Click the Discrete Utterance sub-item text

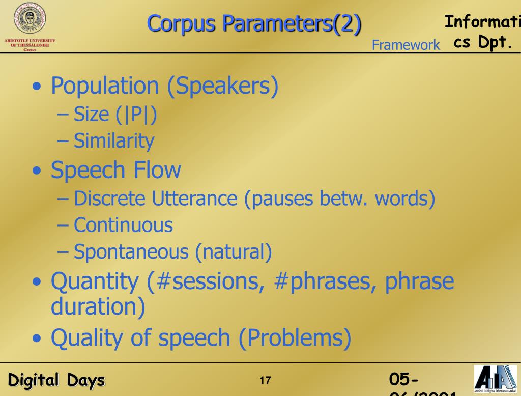click(254, 199)
